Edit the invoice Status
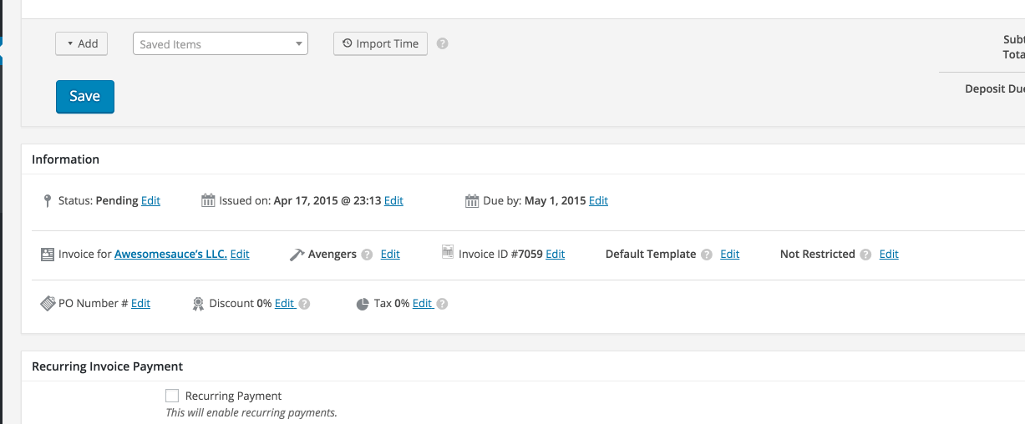The width and height of the screenshot is (1025, 424). 150,201
